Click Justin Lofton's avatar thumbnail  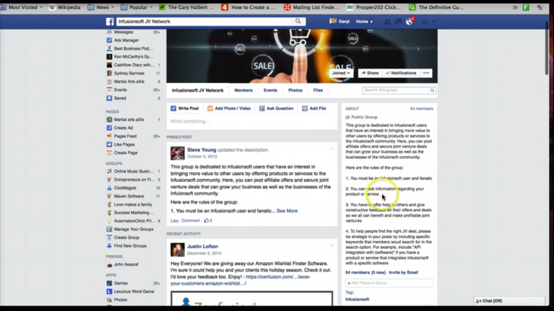tap(178, 249)
